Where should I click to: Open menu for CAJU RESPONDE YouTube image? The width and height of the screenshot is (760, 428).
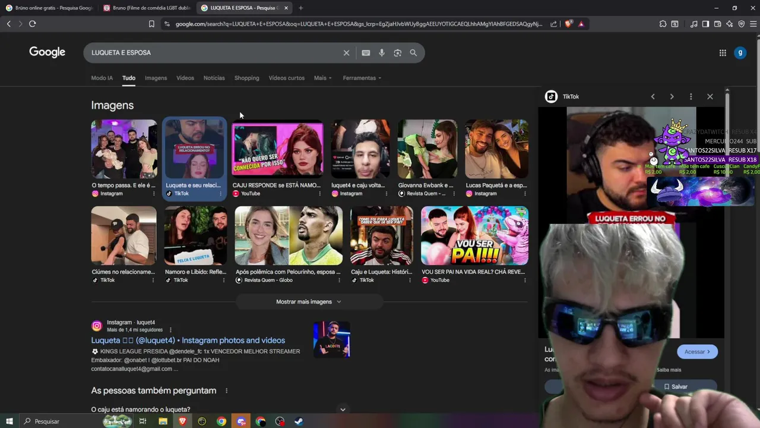[319, 193]
